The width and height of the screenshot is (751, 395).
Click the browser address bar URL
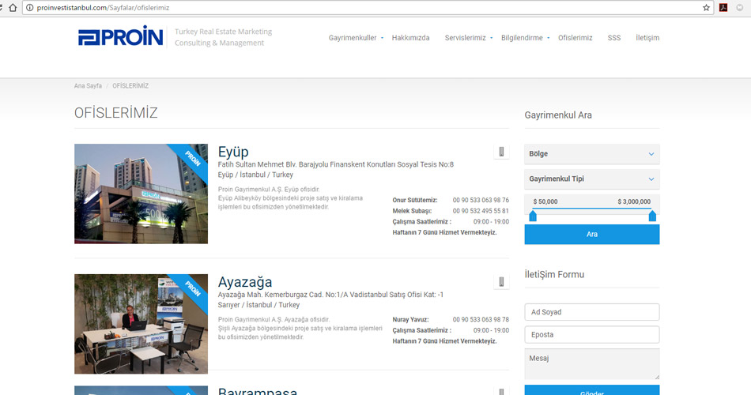pyautogui.click(x=103, y=8)
